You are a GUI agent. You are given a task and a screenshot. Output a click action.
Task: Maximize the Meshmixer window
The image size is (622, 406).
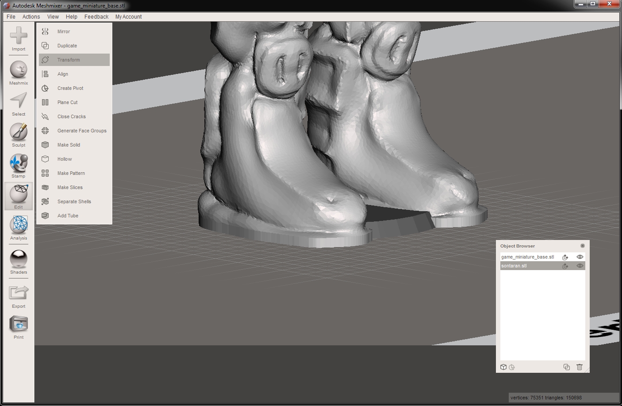click(593, 4)
